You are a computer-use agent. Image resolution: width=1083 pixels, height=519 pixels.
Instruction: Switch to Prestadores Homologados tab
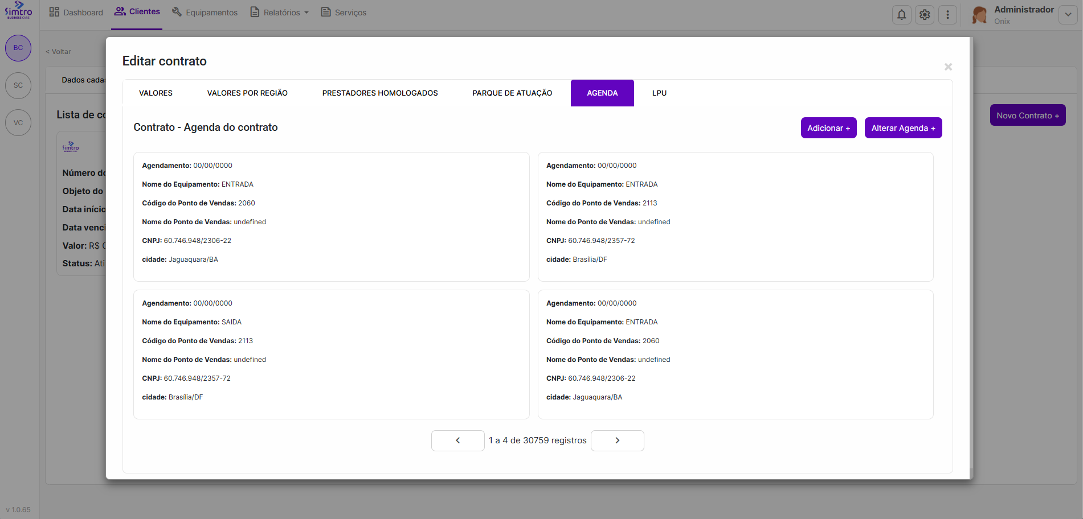380,93
